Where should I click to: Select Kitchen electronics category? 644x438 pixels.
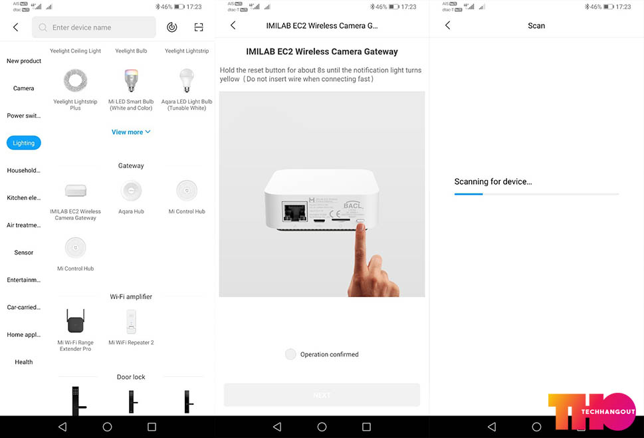point(24,197)
